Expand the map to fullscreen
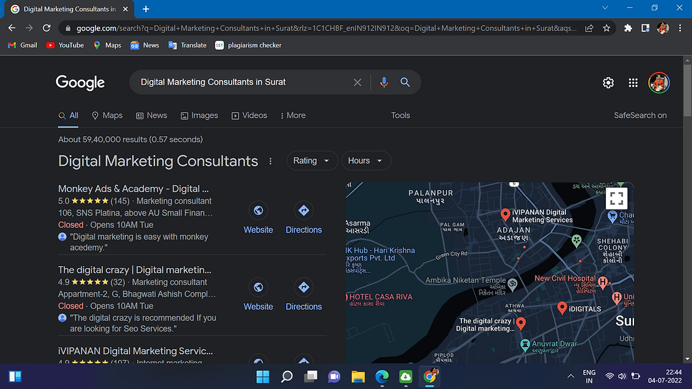Screen dimensions: 692x389 click(617, 199)
